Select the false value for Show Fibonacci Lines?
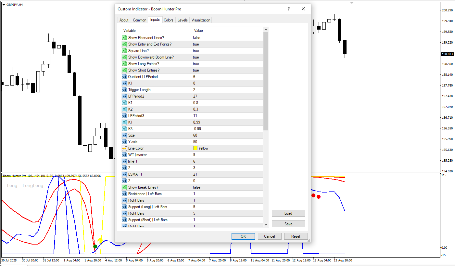Viewport: 455px width, 266px height. 196,38
